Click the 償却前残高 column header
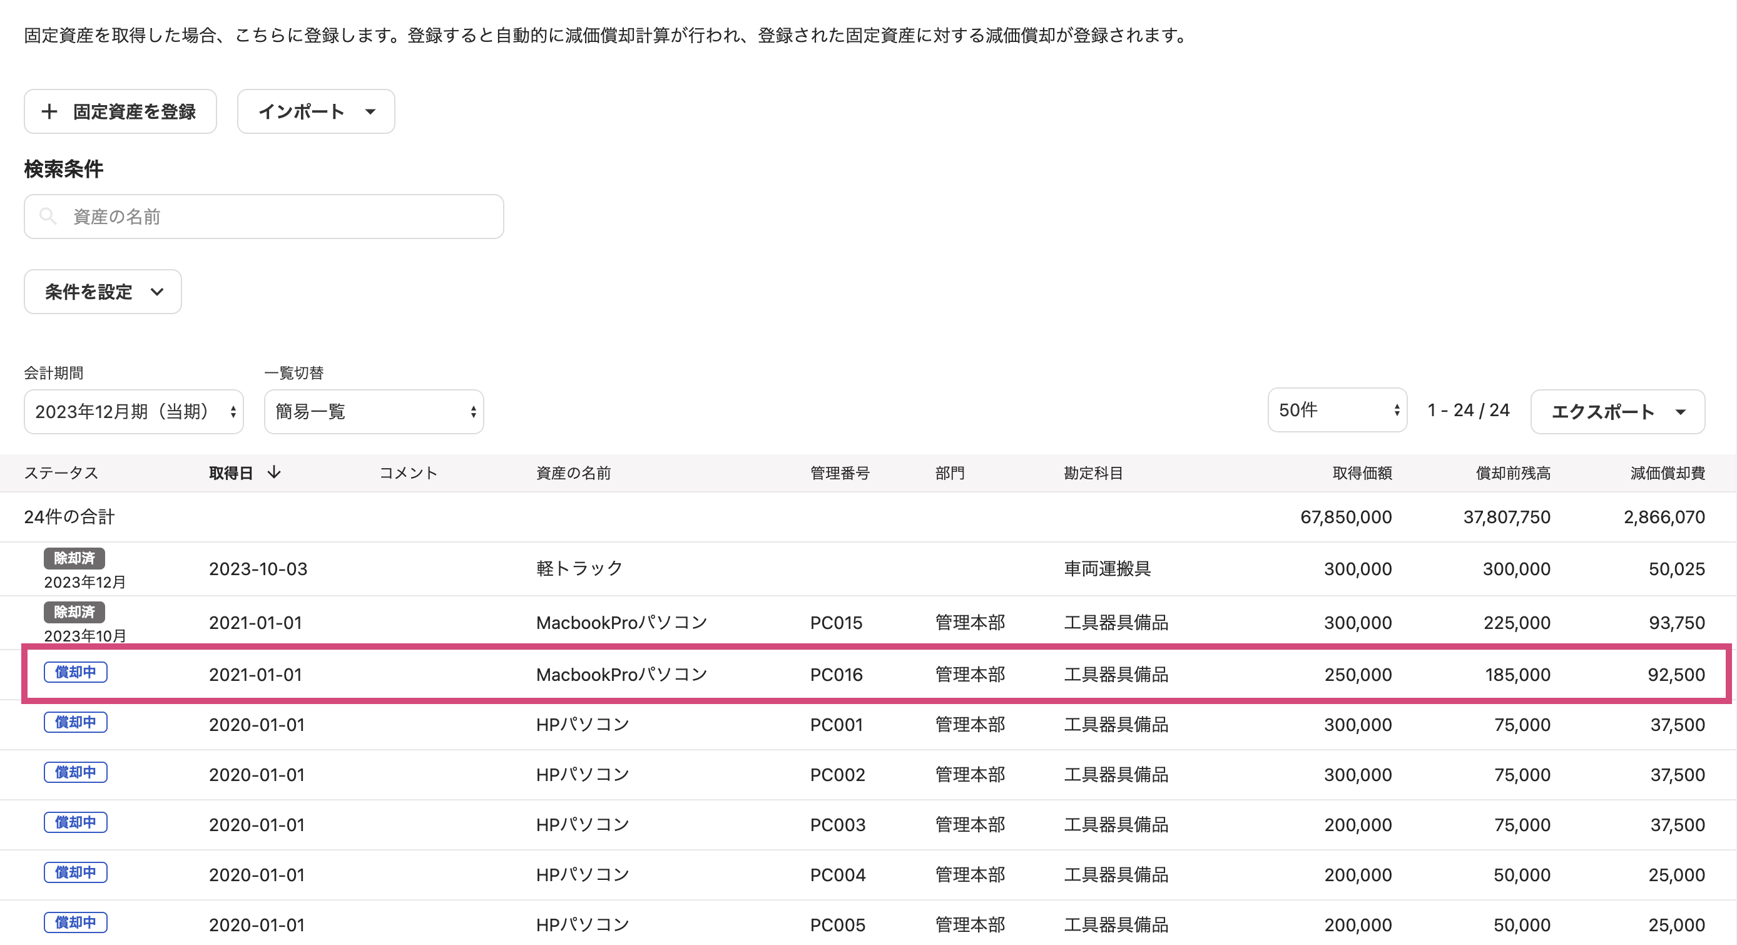Viewport: 1737px width, 945px height. (x=1513, y=473)
